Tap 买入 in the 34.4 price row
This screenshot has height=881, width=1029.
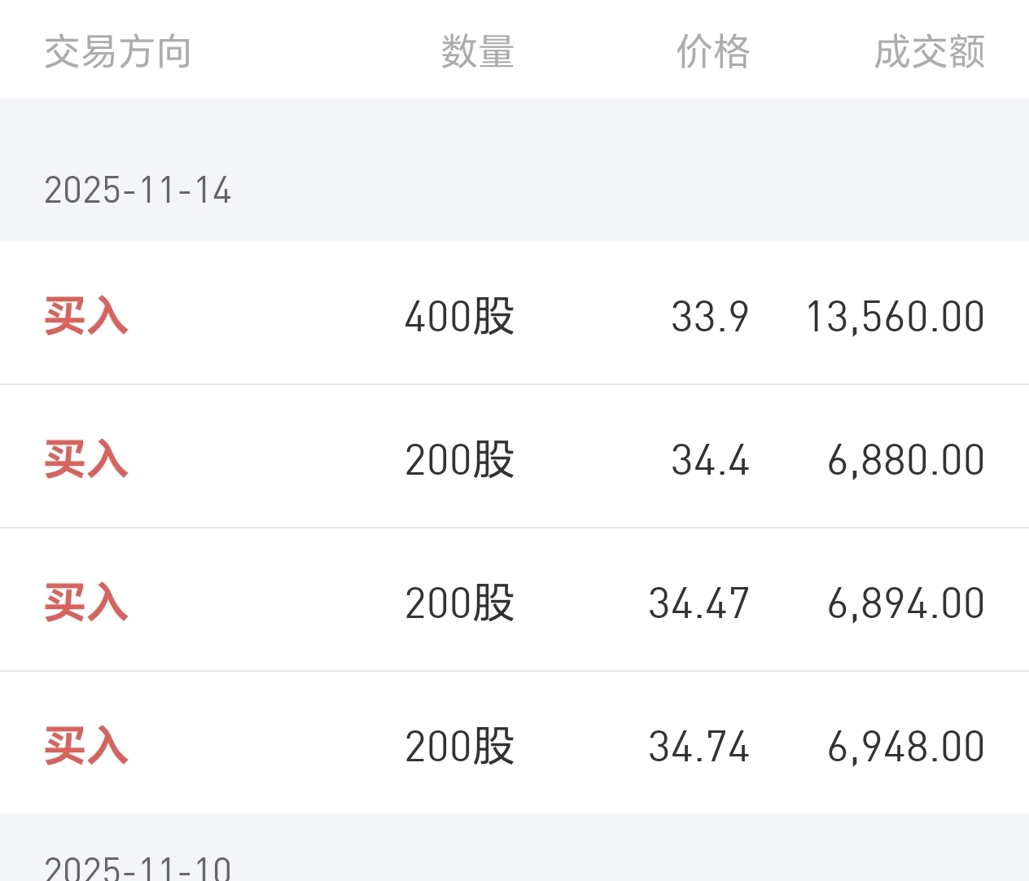coord(86,460)
